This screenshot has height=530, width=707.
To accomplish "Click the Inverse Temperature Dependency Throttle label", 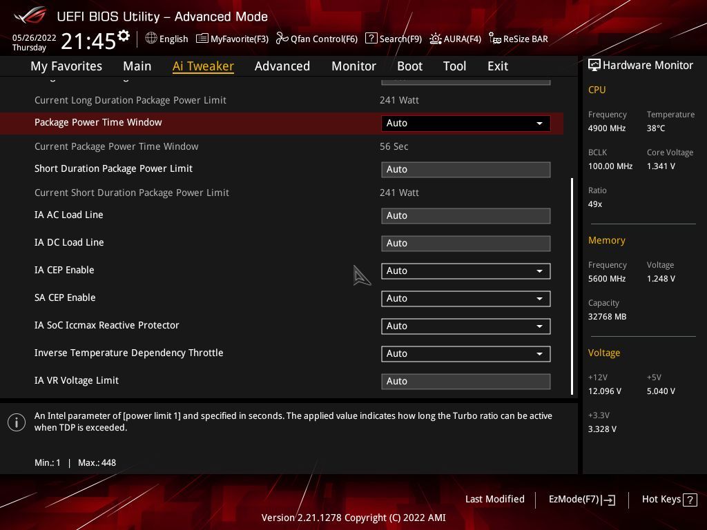I will click(x=128, y=353).
